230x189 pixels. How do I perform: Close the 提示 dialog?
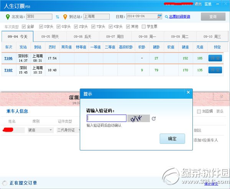tap(188, 92)
